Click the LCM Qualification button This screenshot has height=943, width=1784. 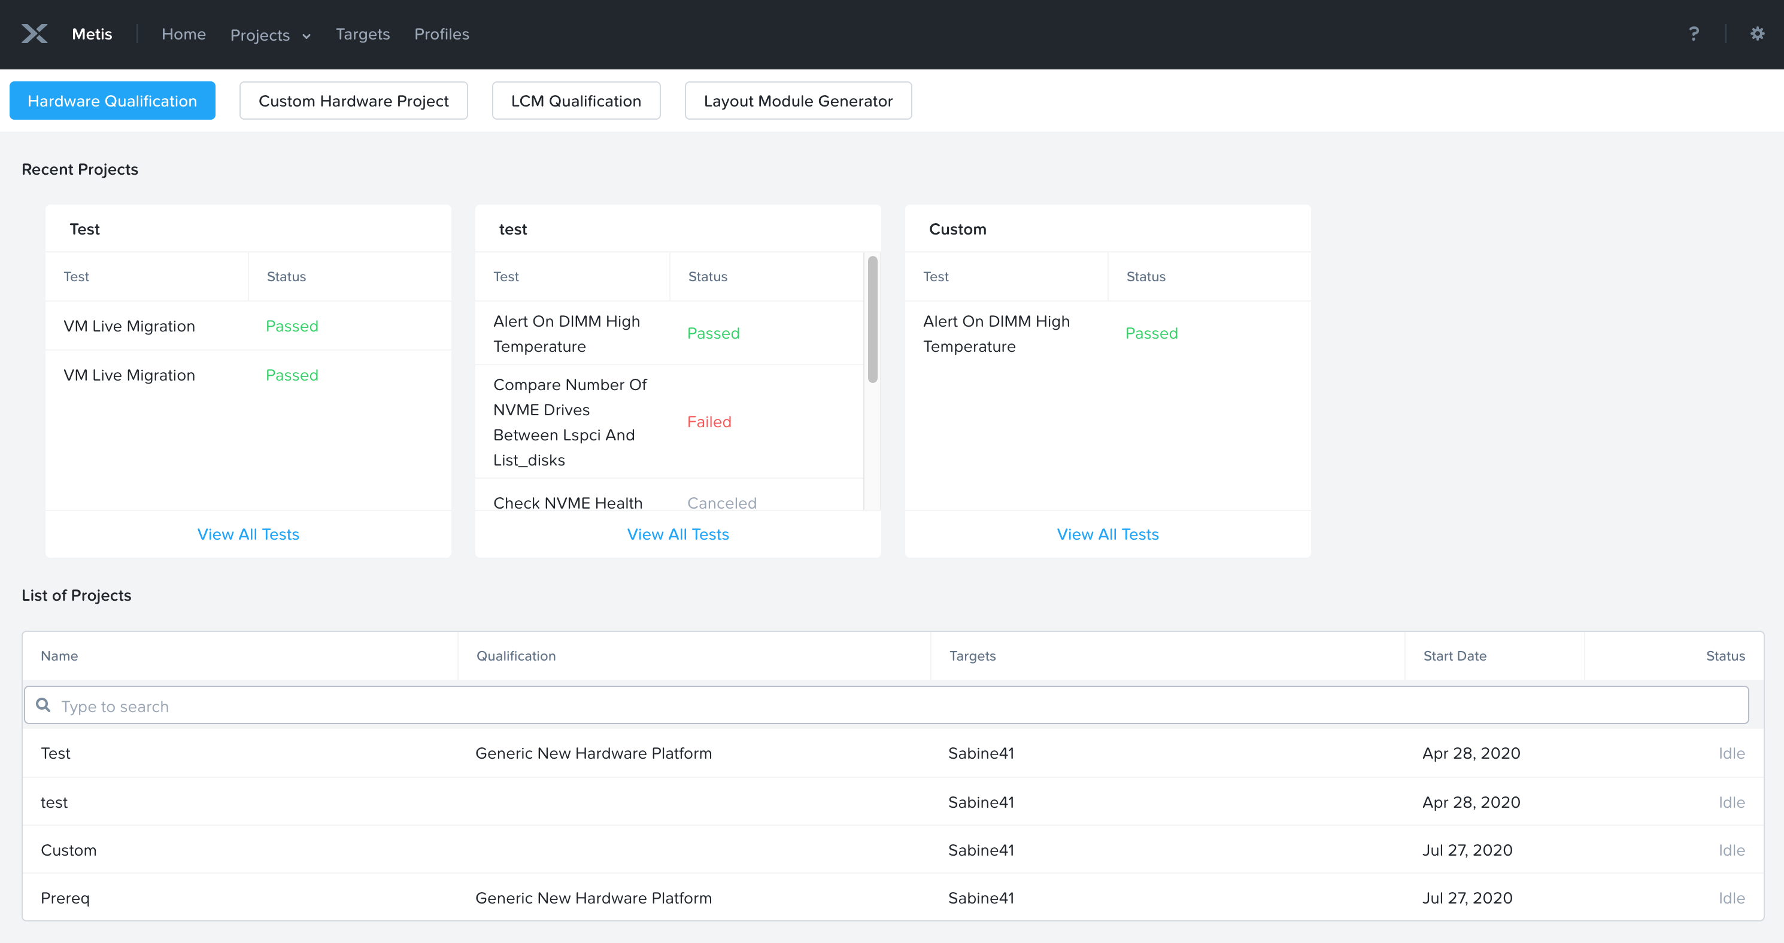click(x=575, y=101)
